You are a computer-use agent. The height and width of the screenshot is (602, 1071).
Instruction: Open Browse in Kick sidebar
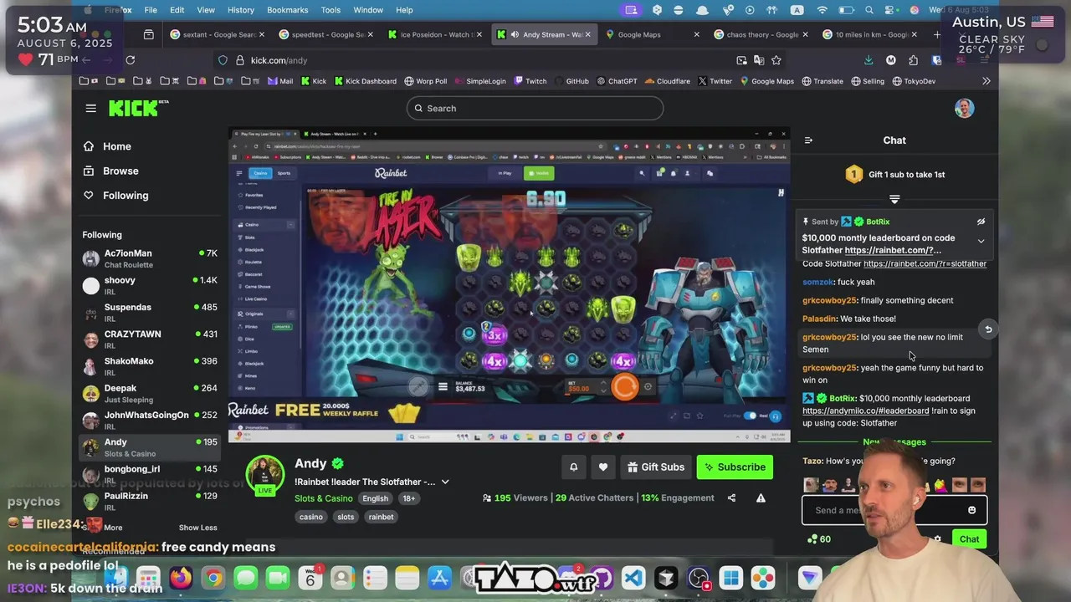[120, 171]
